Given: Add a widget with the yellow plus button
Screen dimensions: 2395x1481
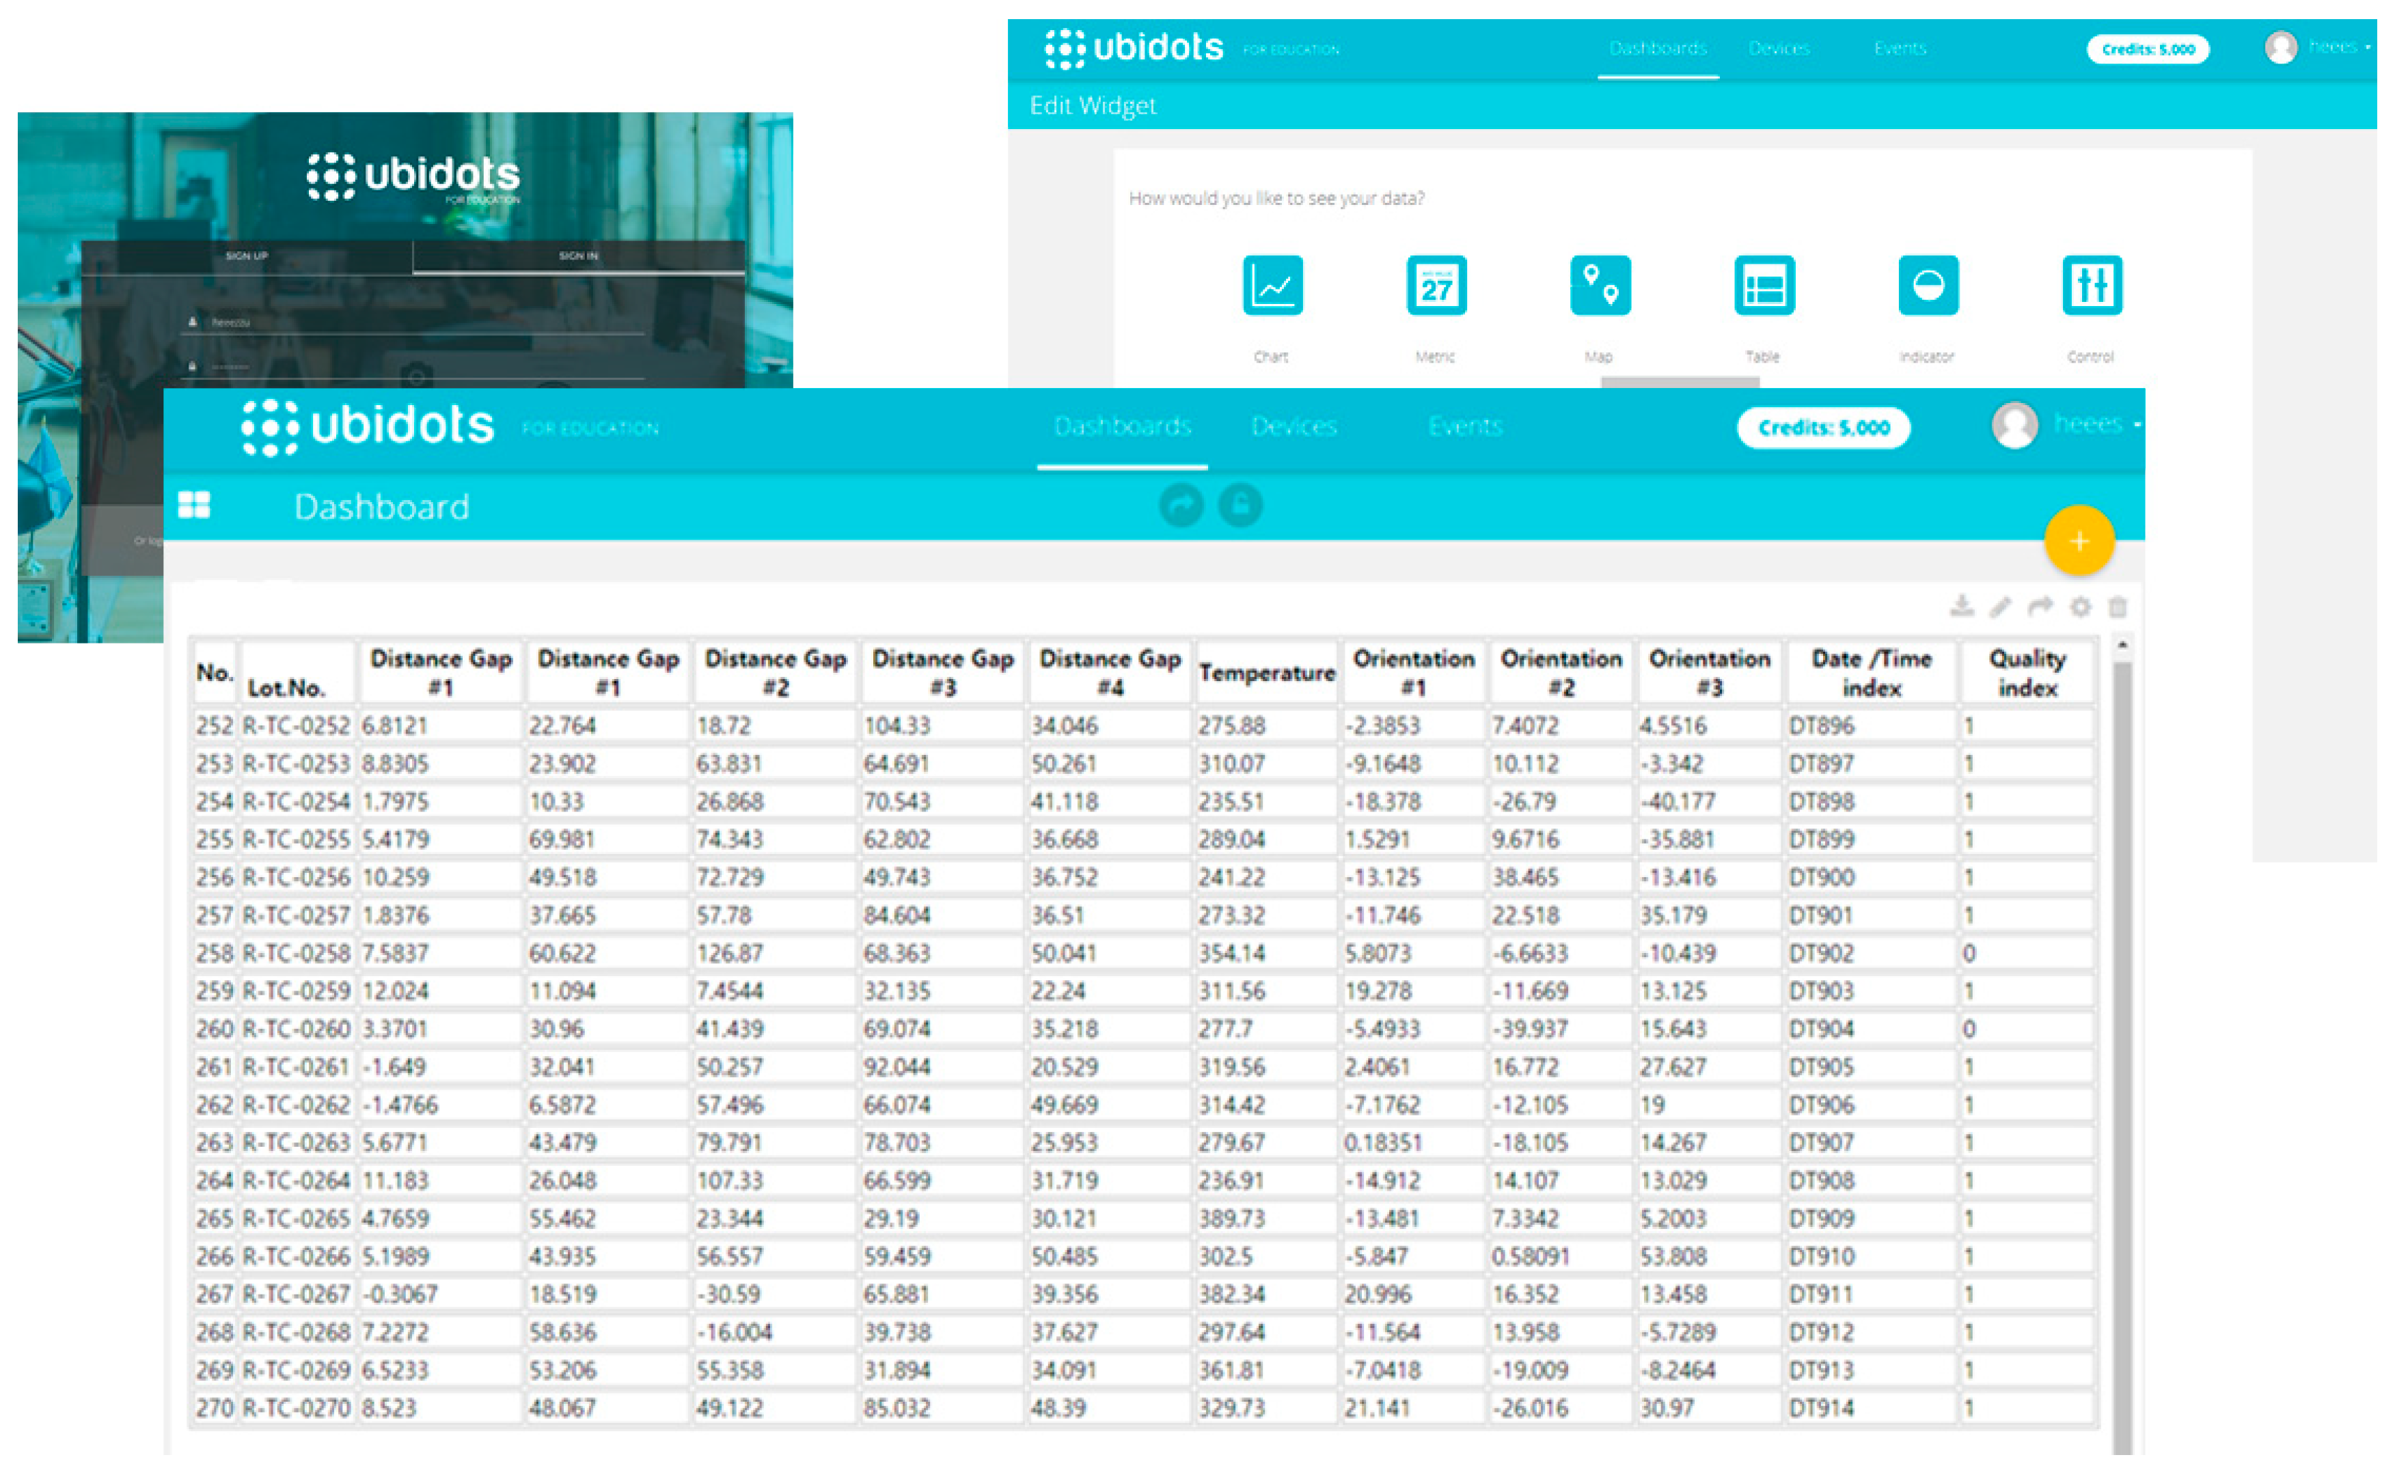Looking at the screenshot, I should coord(2079,540).
